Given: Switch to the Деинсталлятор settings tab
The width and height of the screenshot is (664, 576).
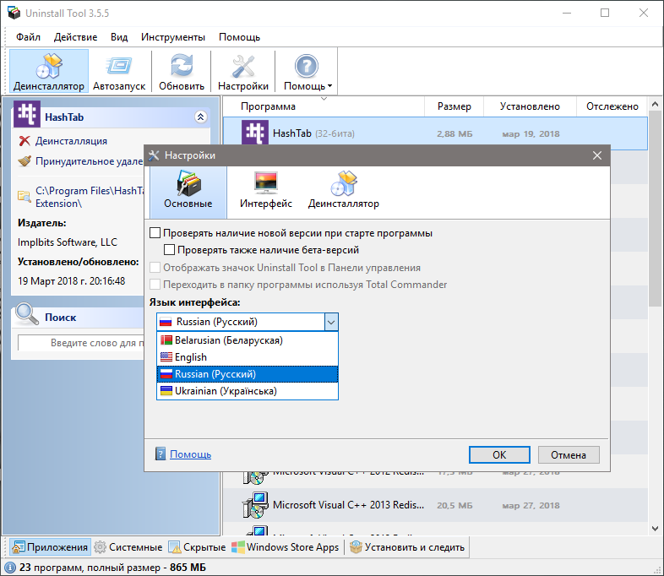Looking at the screenshot, I should (x=344, y=192).
